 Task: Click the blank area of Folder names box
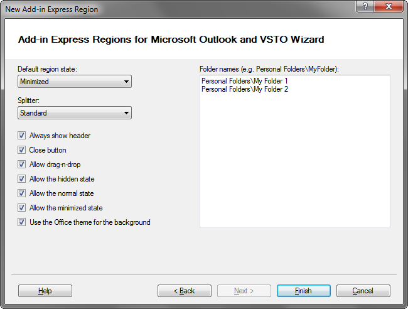pyautogui.click(x=294, y=163)
